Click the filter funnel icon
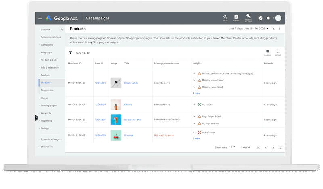The width and height of the screenshot is (323, 189). [x=70, y=53]
